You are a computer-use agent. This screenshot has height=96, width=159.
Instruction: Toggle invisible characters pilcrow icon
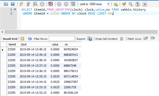coord(138,4)
